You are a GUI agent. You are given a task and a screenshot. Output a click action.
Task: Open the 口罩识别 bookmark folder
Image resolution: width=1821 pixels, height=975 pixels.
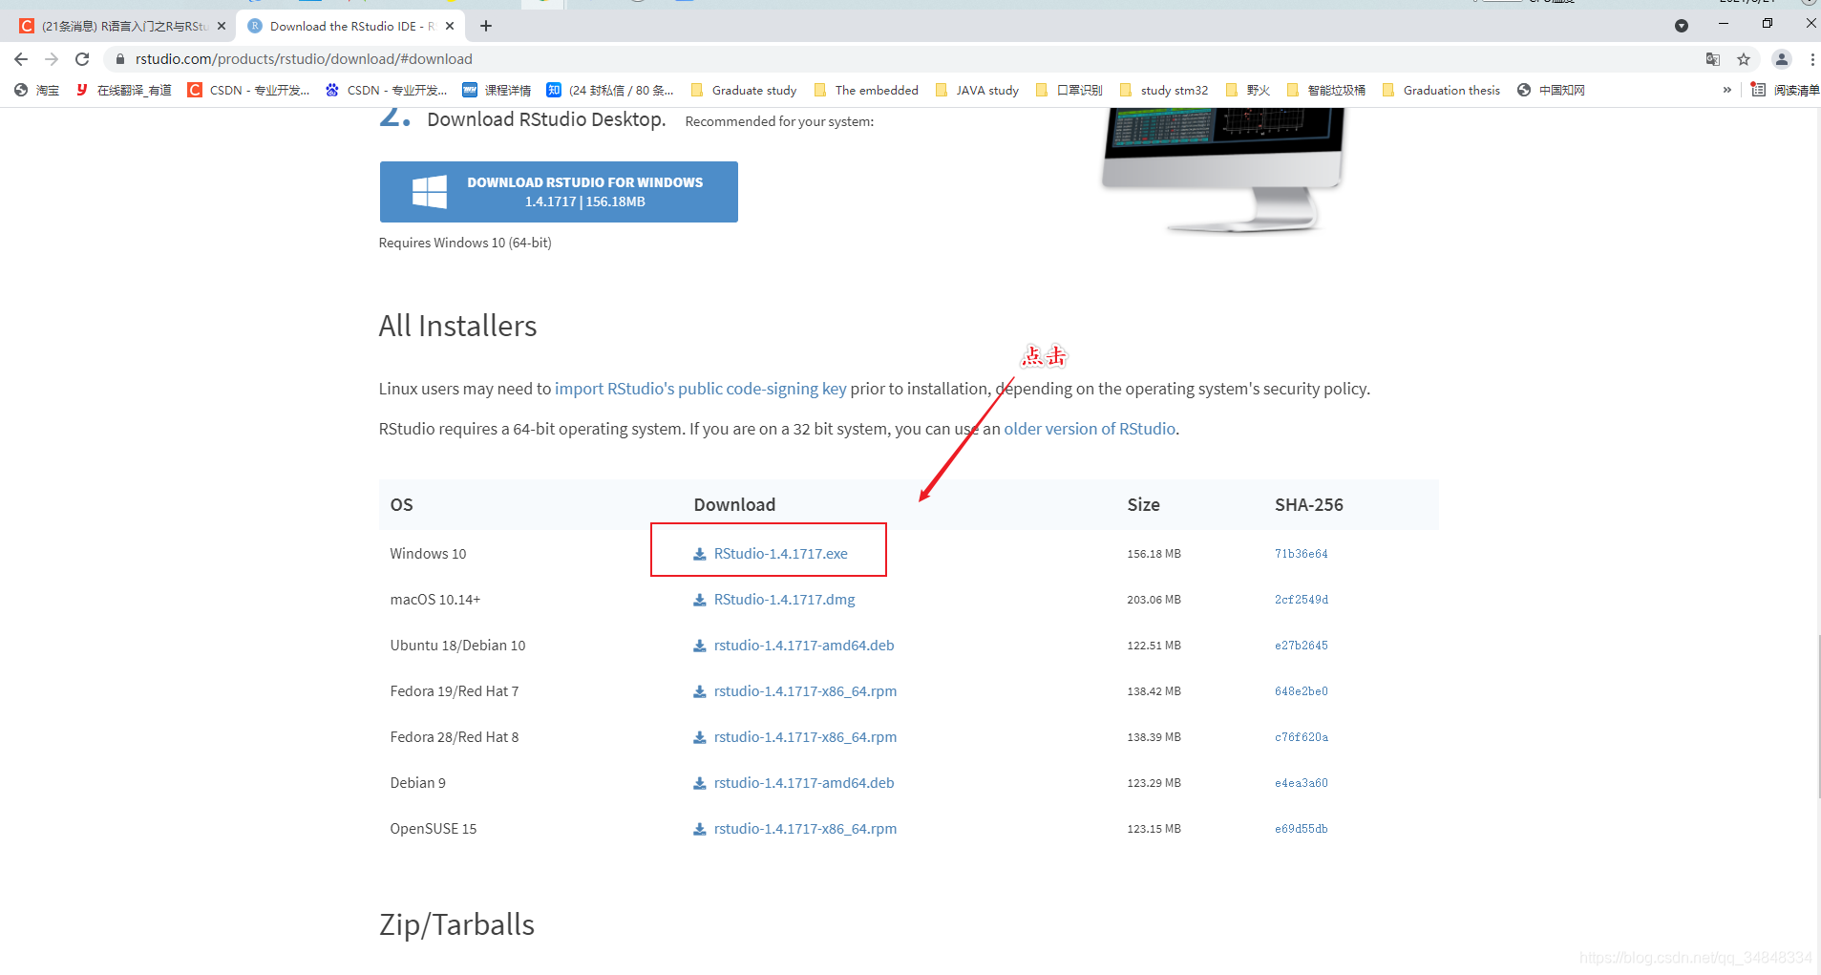[x=1069, y=90]
